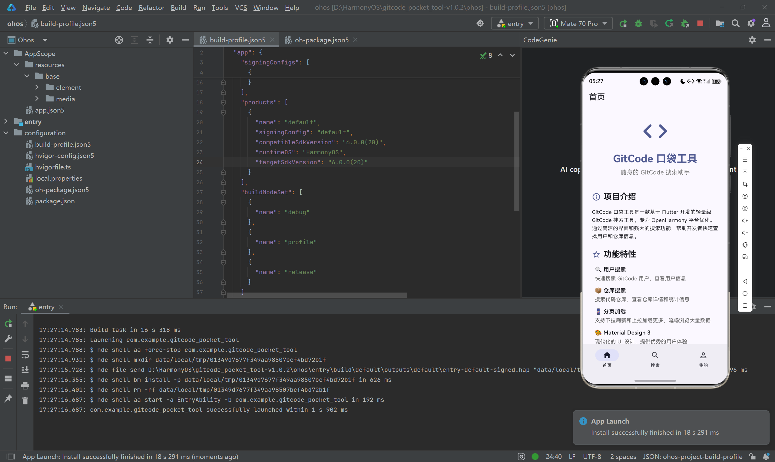Click the Rerun icon in Run panel
The height and width of the screenshot is (462, 775).
[x=8, y=324]
